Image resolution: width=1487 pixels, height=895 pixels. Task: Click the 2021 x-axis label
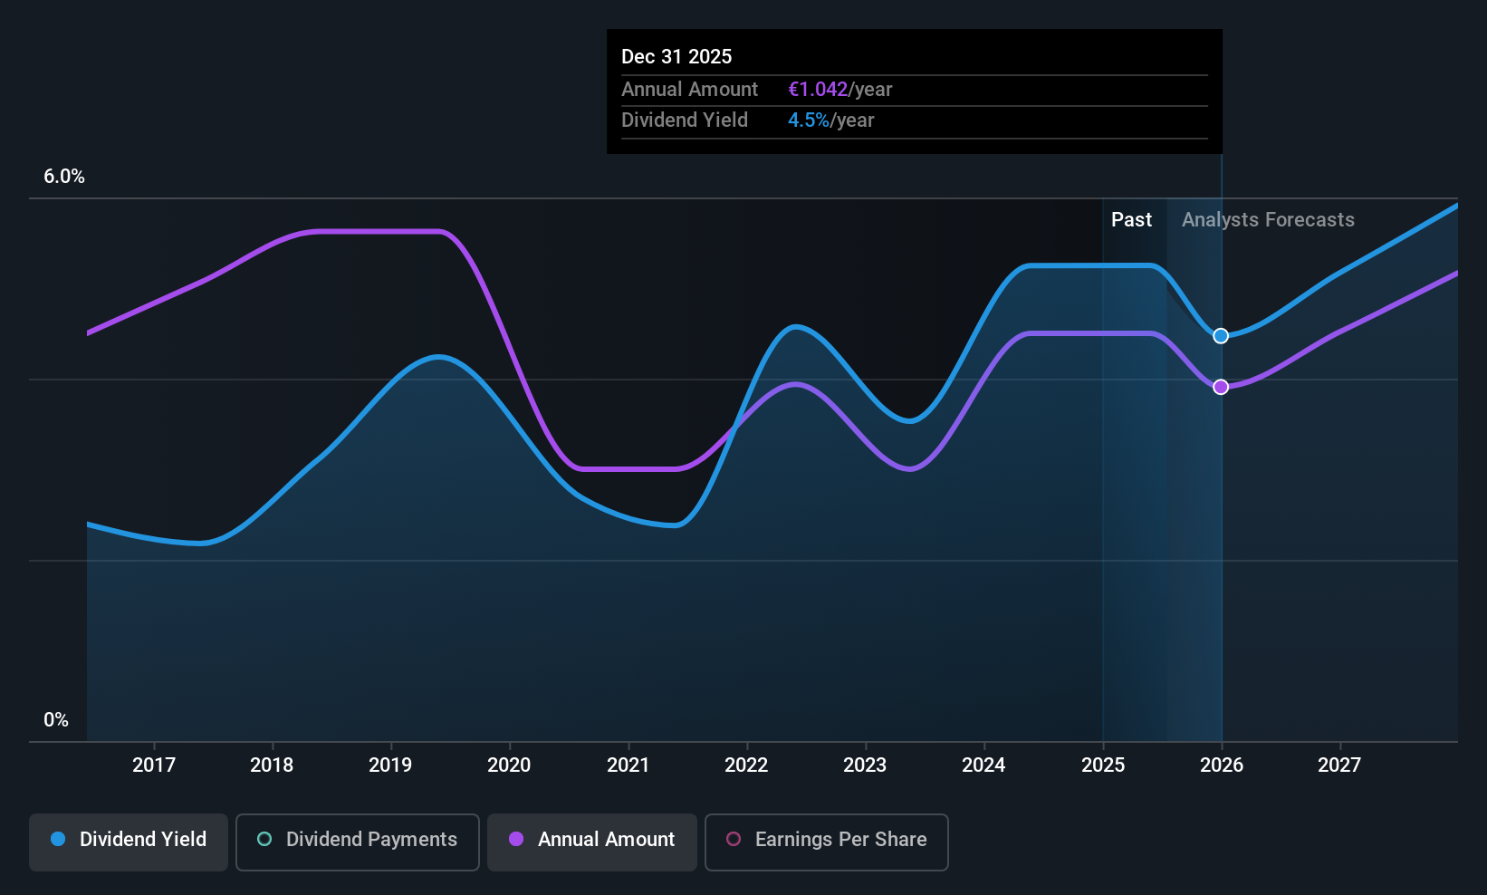point(628,765)
